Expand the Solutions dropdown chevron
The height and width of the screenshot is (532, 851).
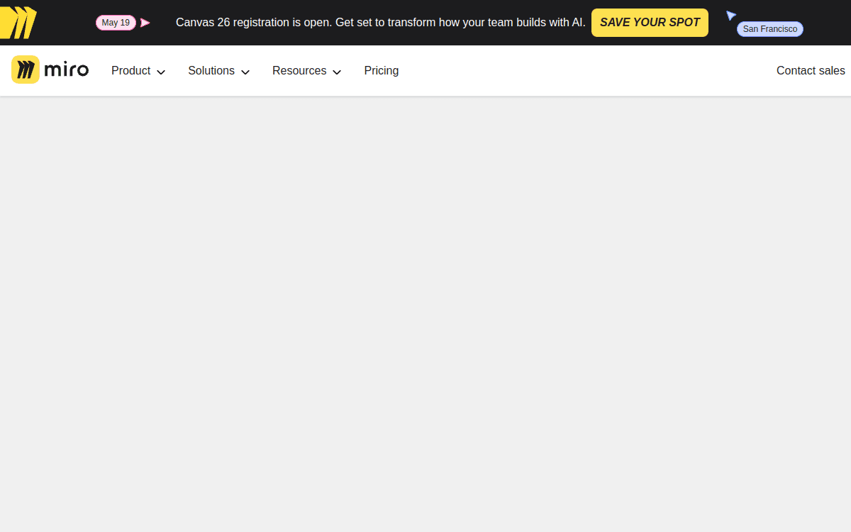click(x=245, y=72)
